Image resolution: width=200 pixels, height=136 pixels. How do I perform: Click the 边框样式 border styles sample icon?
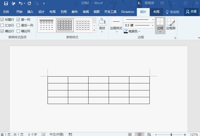tap(116, 22)
